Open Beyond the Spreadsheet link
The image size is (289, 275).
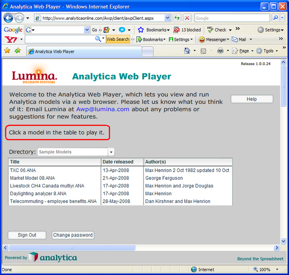pos(260,259)
